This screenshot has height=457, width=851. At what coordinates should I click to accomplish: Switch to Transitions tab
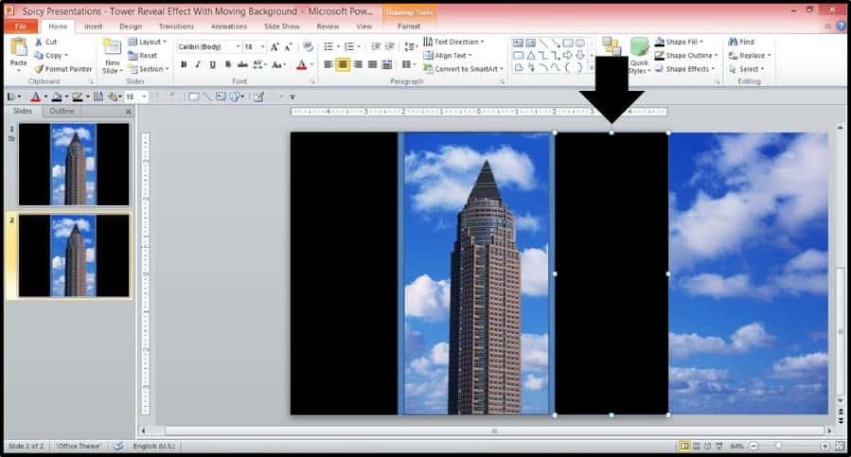click(x=176, y=26)
